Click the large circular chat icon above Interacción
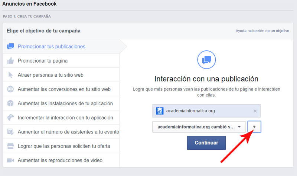Viewport: 297px width, 176px height. pos(206,60)
